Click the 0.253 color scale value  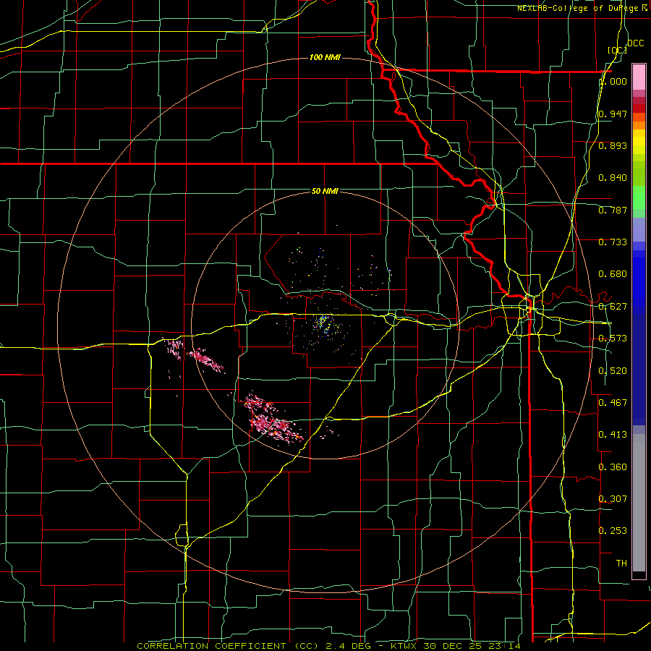[x=613, y=531]
